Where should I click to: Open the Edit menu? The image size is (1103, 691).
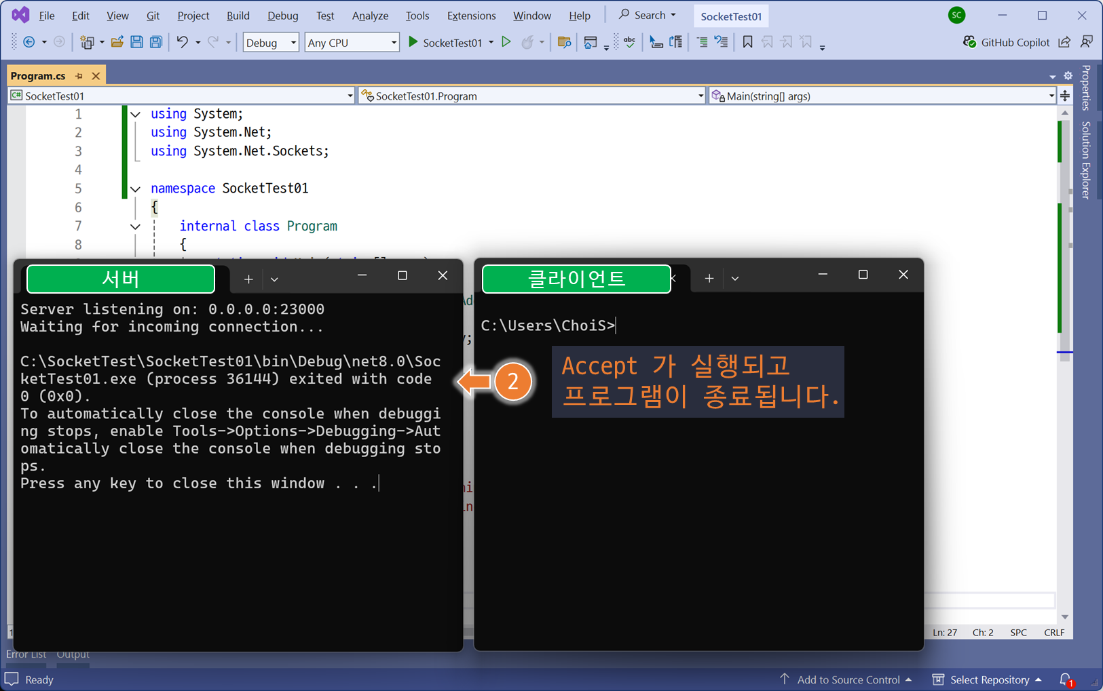pyautogui.click(x=80, y=15)
